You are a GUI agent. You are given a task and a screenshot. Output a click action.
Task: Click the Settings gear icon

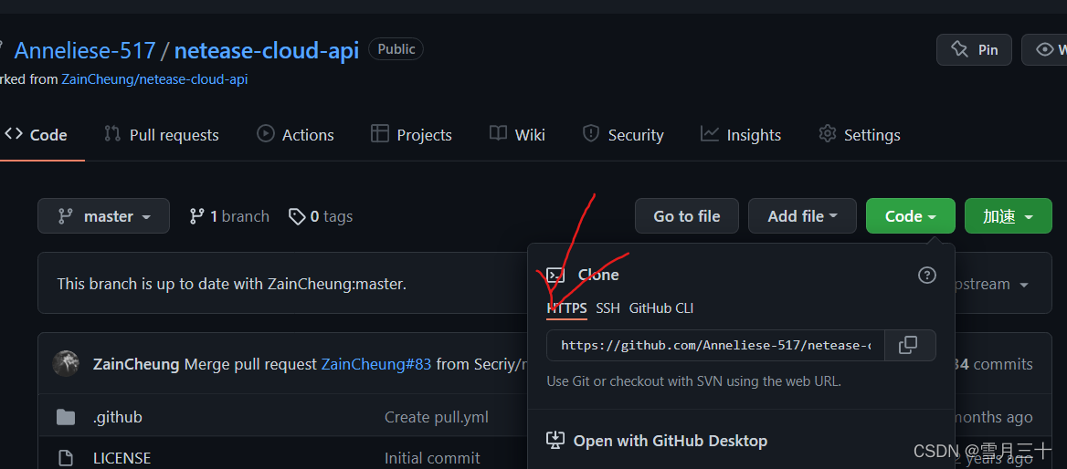pyautogui.click(x=828, y=133)
